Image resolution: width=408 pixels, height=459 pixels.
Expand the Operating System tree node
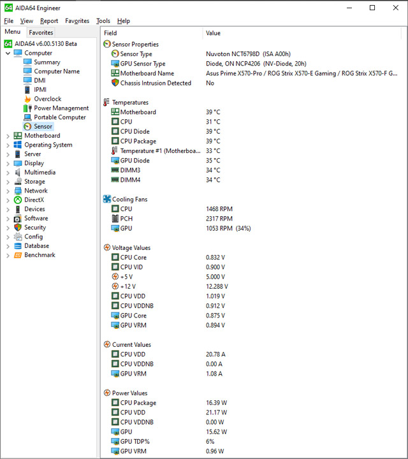8,145
